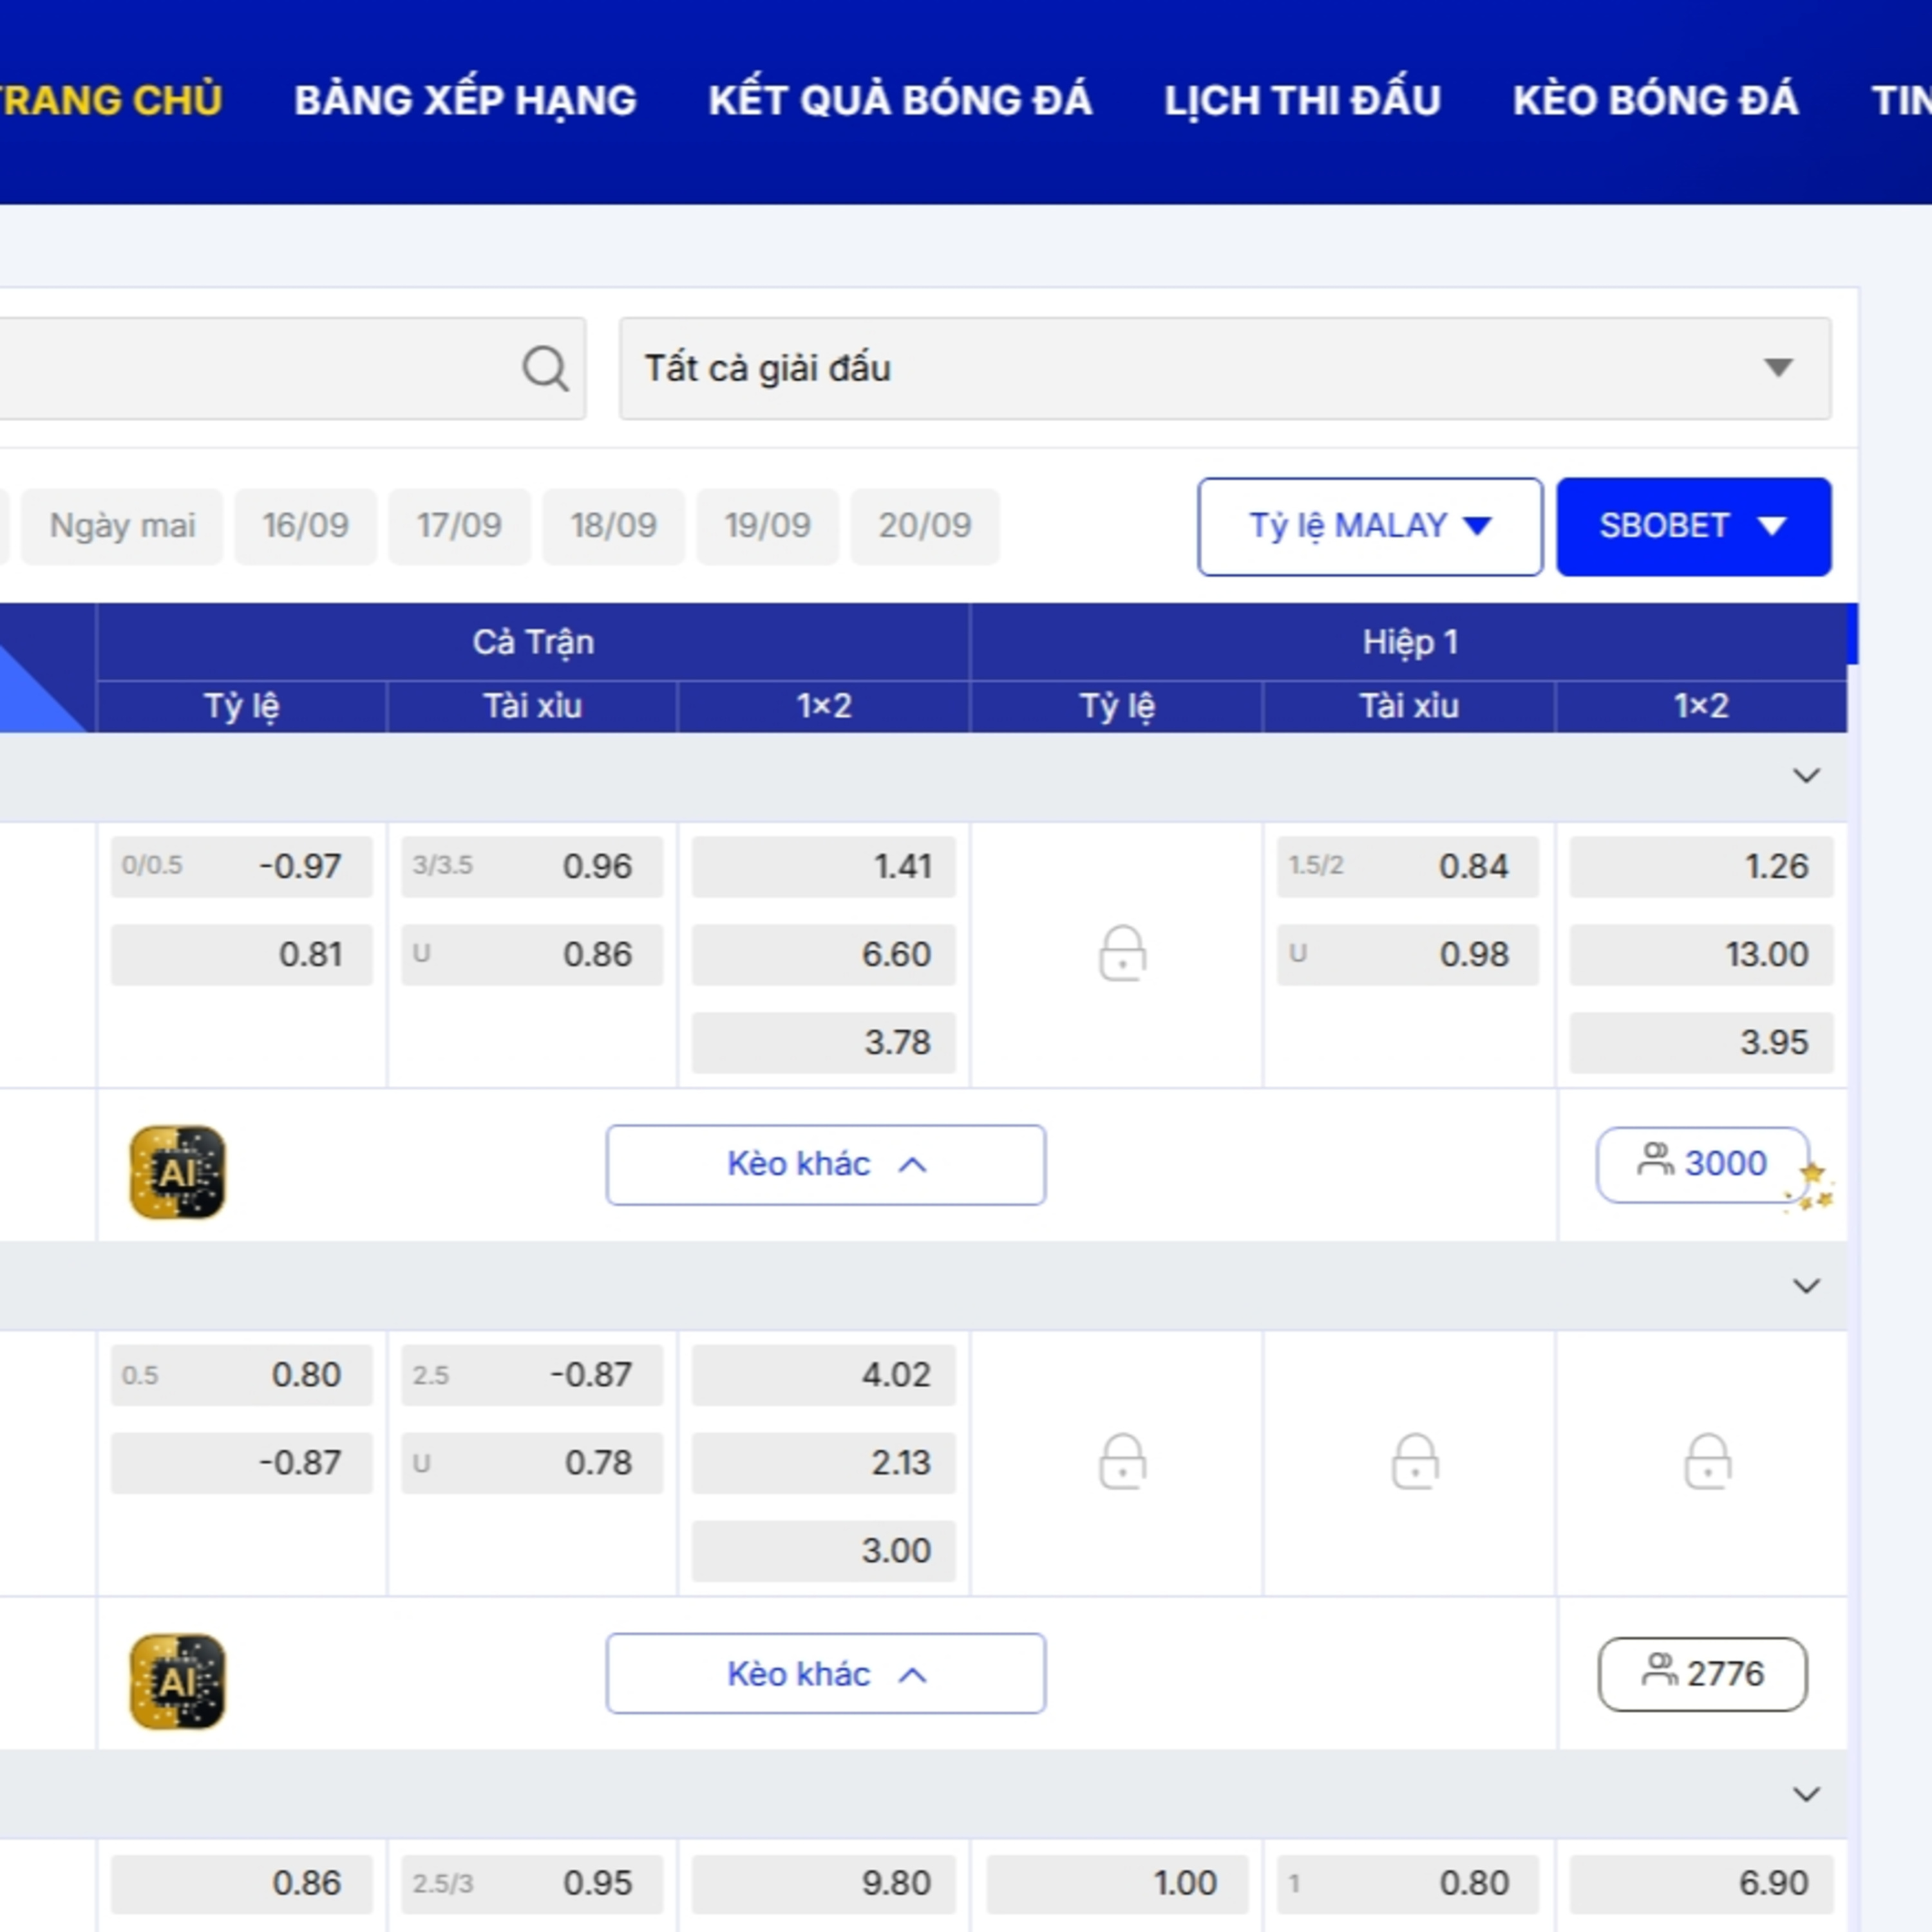Click the 2776 viewers badge
The image size is (1932, 1932).
pyautogui.click(x=1703, y=1674)
